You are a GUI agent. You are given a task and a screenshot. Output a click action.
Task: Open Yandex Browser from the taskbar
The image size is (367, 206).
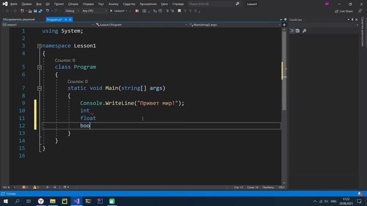(x=41, y=201)
